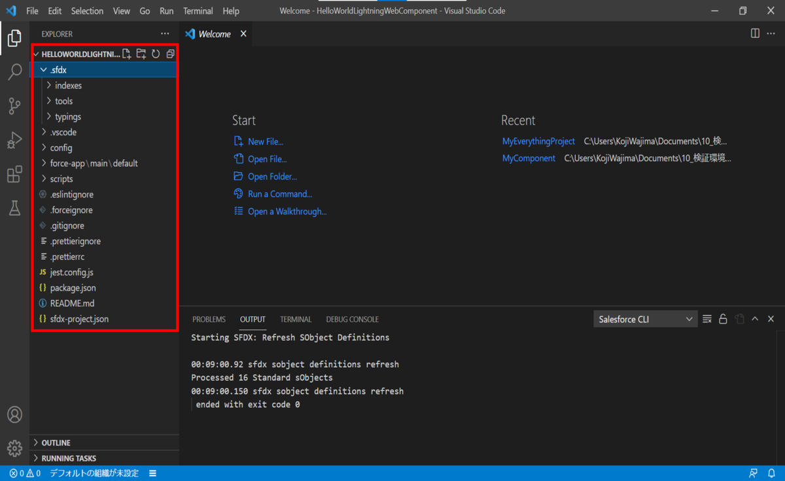Expand the tools folder
The width and height of the screenshot is (785, 481).
click(x=104, y=101)
